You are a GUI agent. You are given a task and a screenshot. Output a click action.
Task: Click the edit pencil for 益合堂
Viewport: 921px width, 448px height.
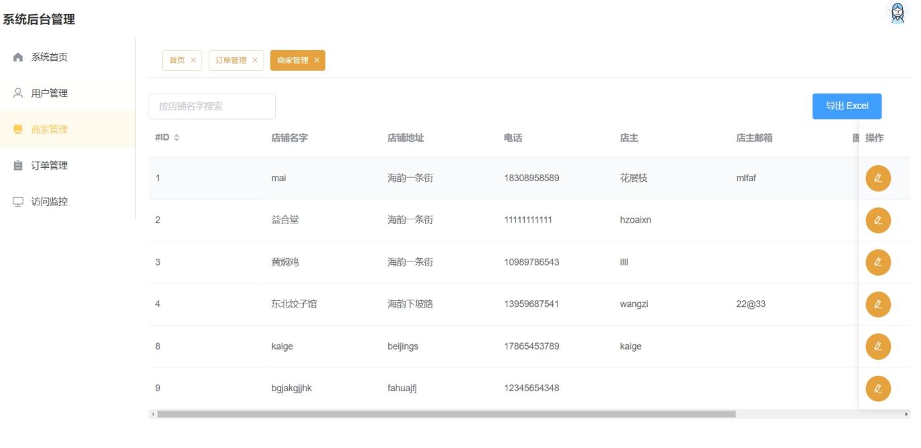tap(878, 220)
